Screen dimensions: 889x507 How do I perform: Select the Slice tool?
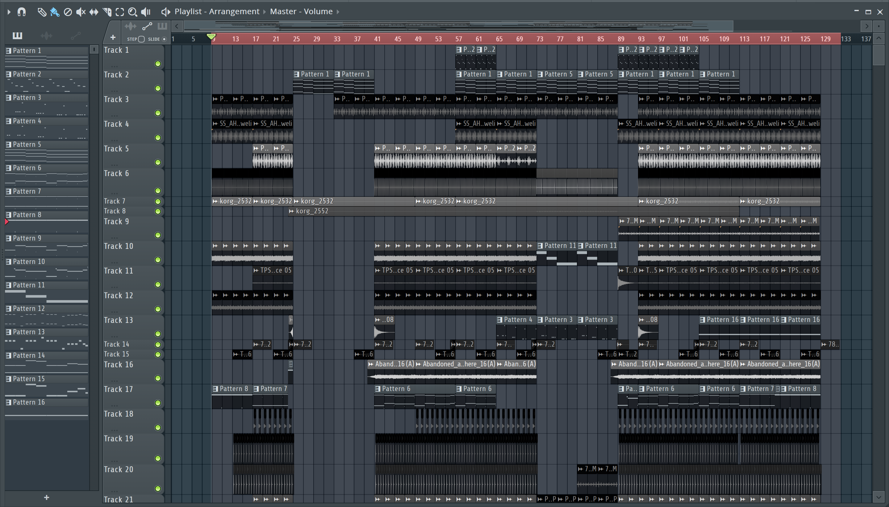107,12
